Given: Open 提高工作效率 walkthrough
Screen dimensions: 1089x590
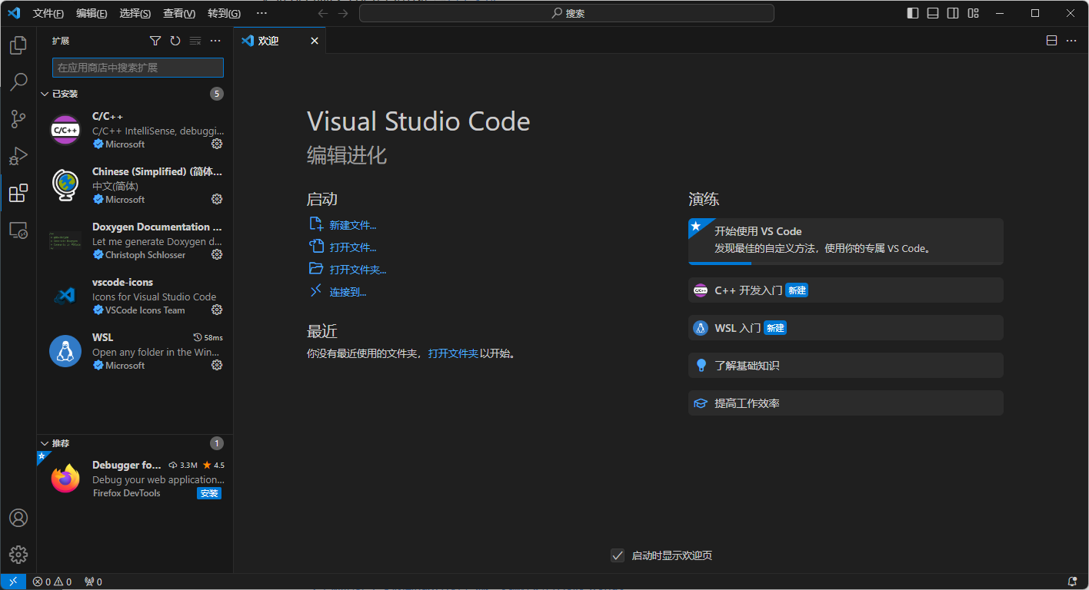Looking at the screenshot, I should [846, 403].
